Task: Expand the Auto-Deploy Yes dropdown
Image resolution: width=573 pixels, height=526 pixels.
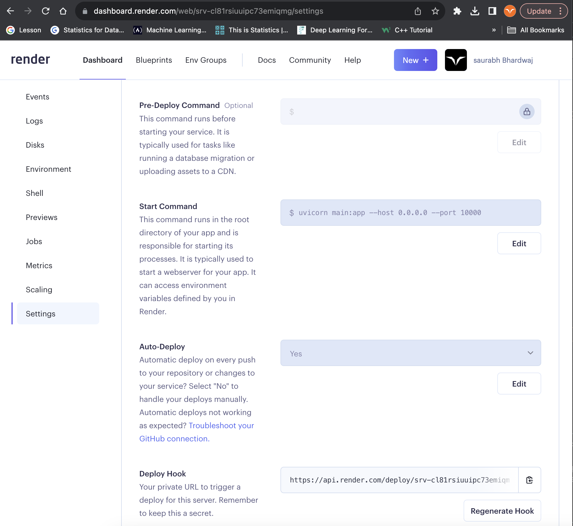Action: click(410, 353)
